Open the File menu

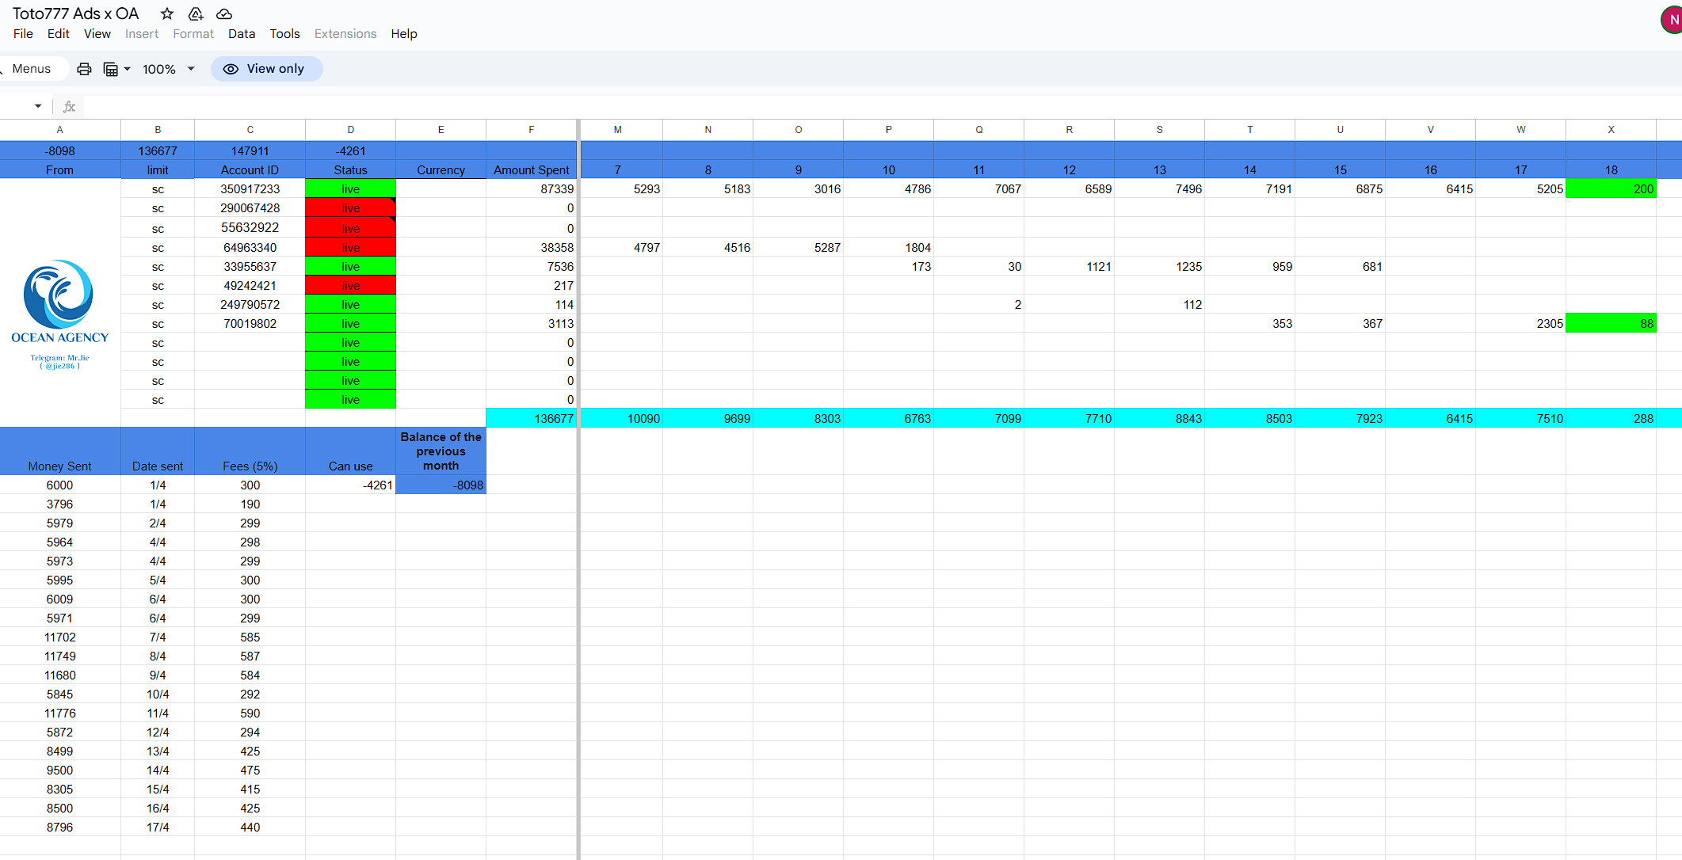pos(23,33)
